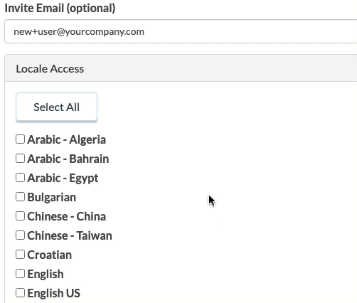Click the Select All button
The height and width of the screenshot is (303, 357).
tap(56, 107)
